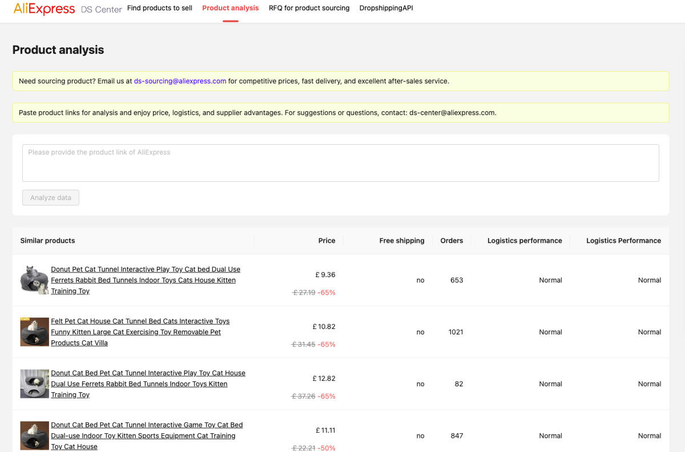Open RFQ for product sourcing tab
The width and height of the screenshot is (685, 452).
pos(309,8)
